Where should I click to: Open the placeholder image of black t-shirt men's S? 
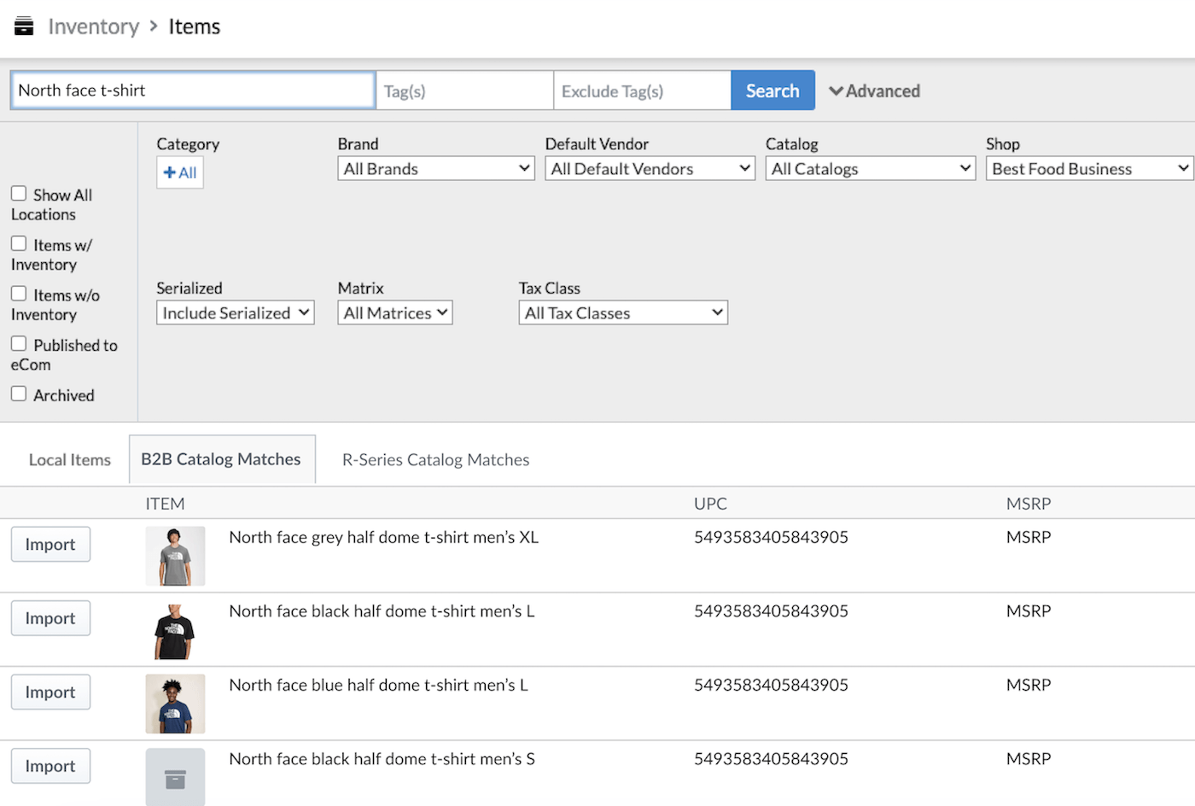175,777
